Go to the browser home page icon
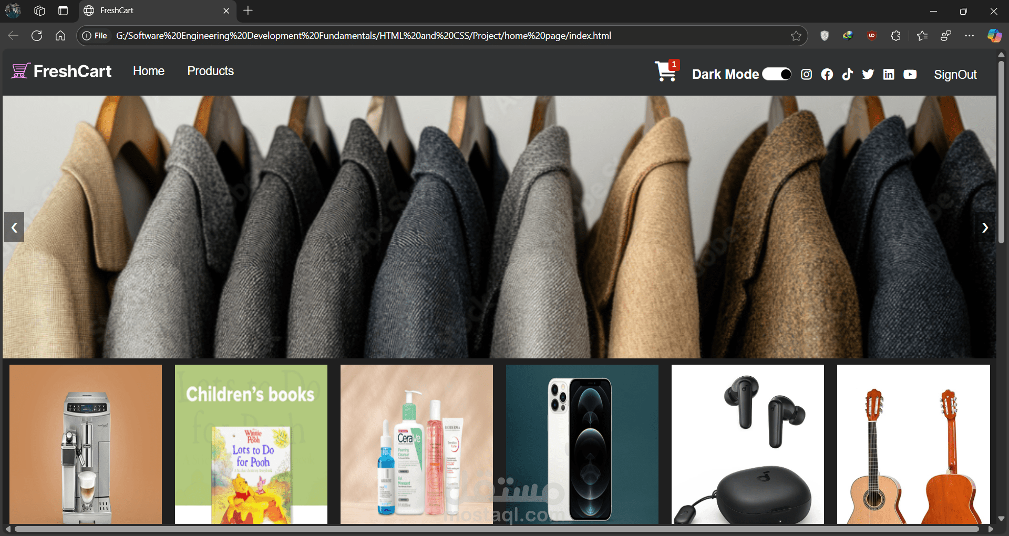 (x=60, y=36)
